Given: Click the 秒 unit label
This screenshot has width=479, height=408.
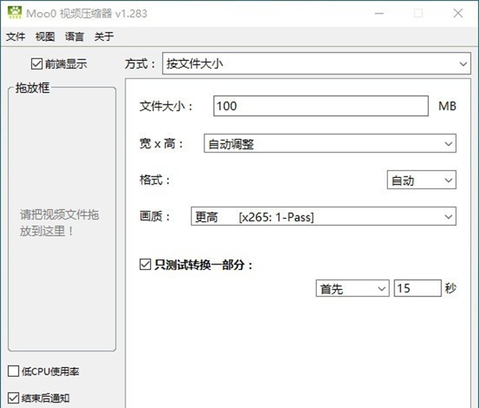Looking at the screenshot, I should click(x=450, y=288).
